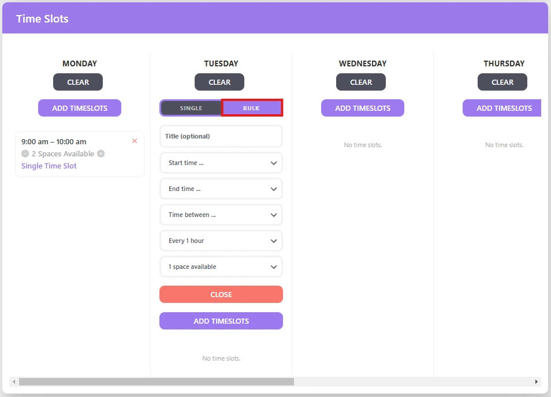This screenshot has width=551, height=397.
Task: Decrease spaces available with minus icon
Action: 25,153
